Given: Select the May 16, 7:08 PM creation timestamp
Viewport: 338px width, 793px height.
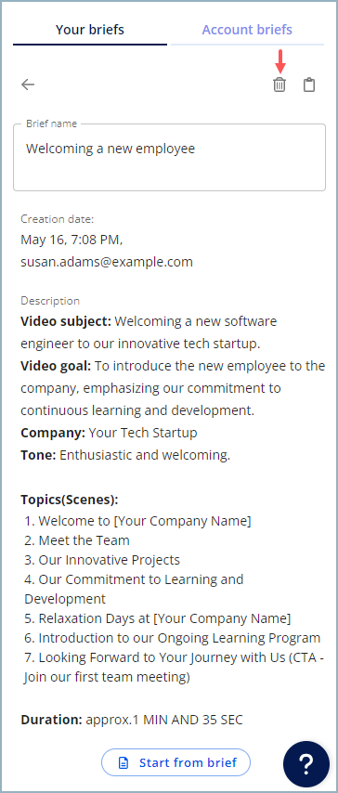Looking at the screenshot, I should coord(71,240).
